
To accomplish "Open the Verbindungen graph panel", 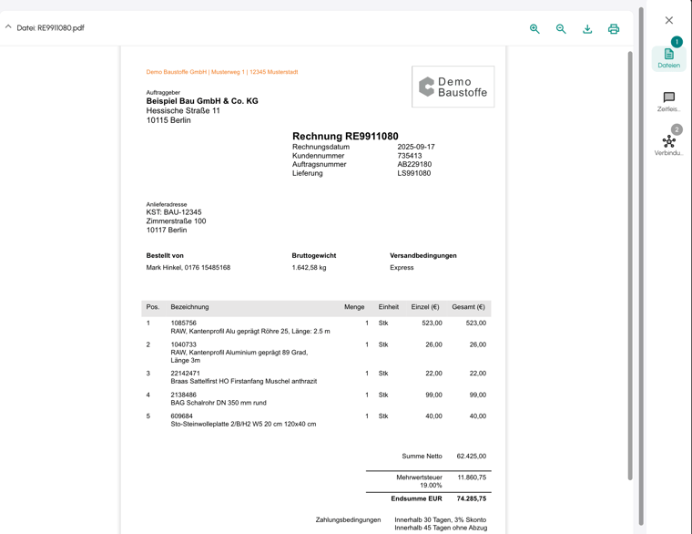I will point(668,145).
